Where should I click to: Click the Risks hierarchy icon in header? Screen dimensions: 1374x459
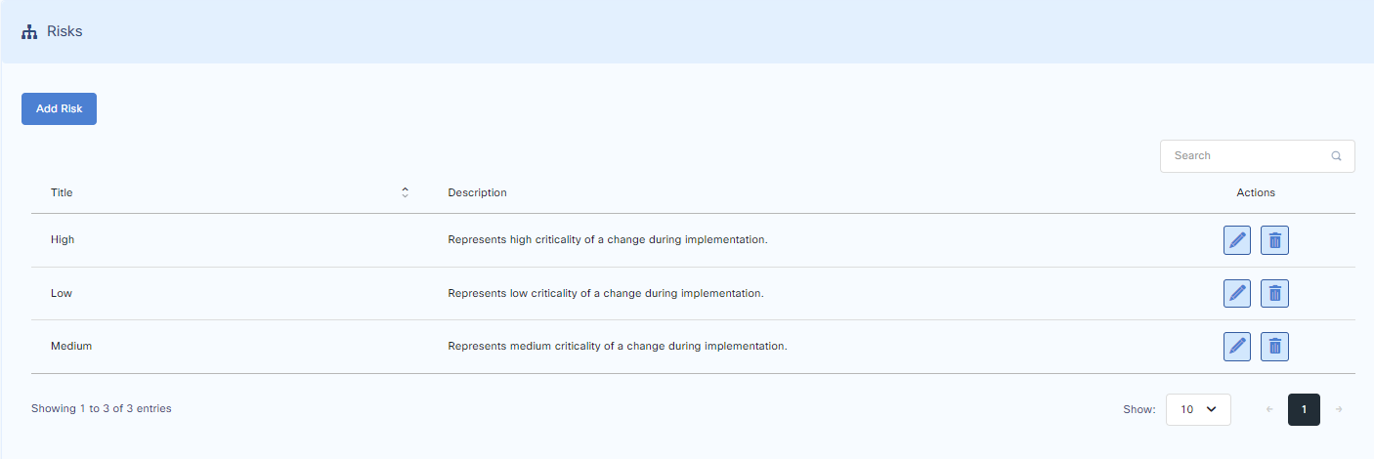pos(29,32)
